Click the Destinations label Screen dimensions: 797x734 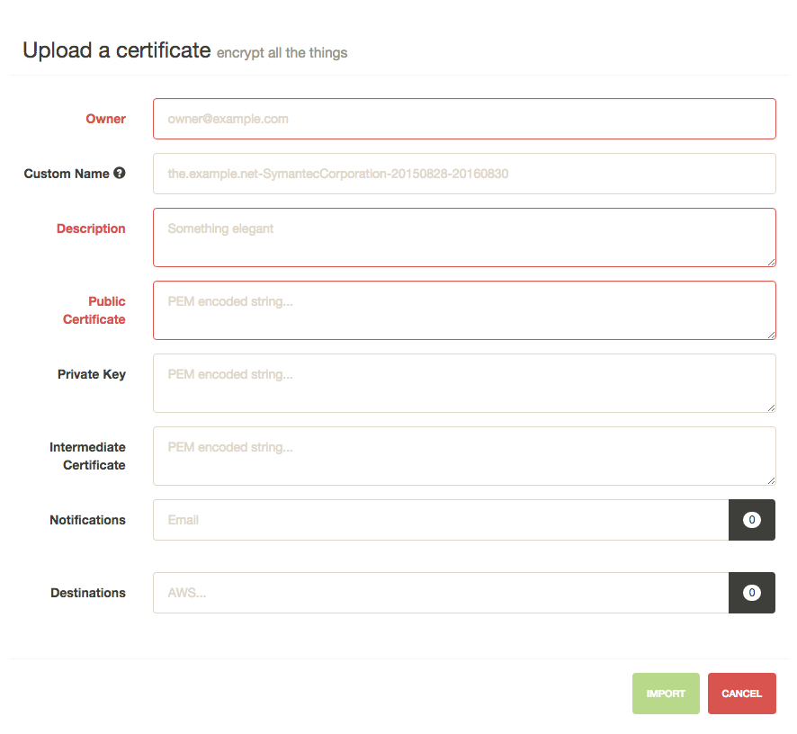[88, 593]
